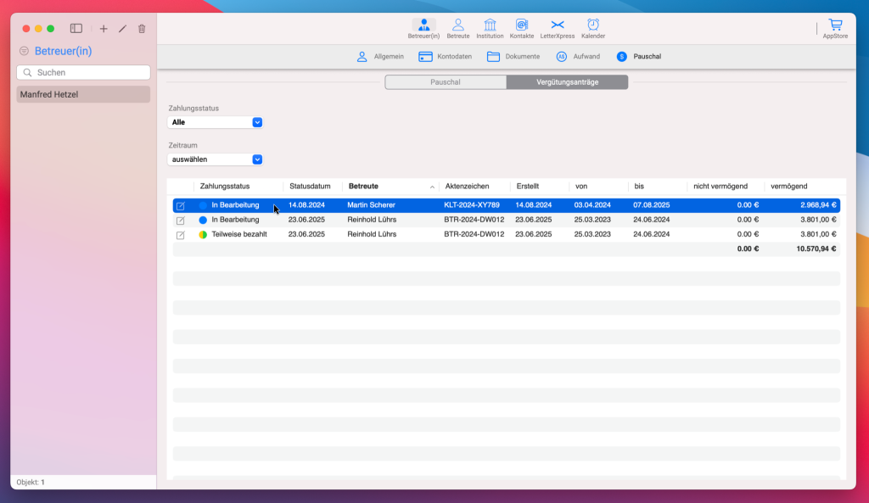
Task: Select the Pauschal segment button
Action: tap(446, 82)
